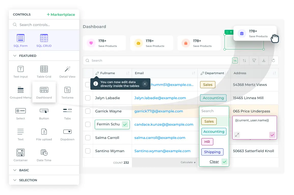Click the Clear link in the filter popup
The height and width of the screenshot is (195, 294).
point(214,162)
